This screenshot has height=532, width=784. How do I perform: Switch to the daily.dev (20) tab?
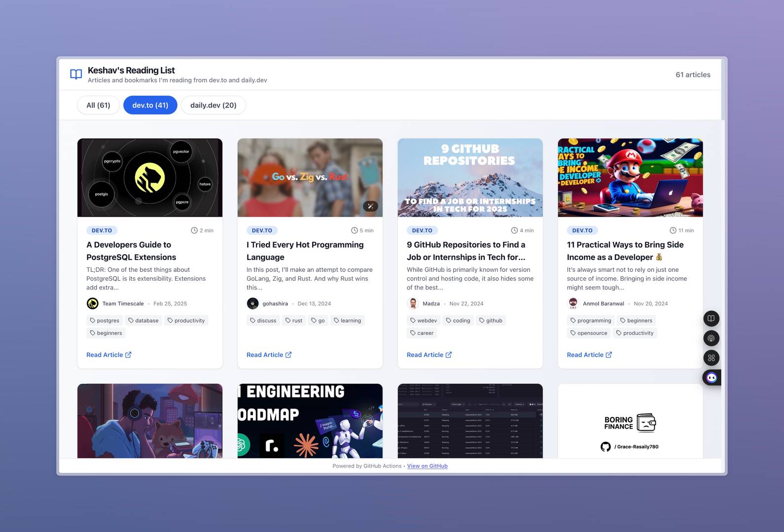coord(213,105)
